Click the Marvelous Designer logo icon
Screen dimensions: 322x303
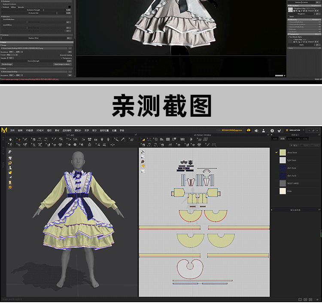pos(4,130)
